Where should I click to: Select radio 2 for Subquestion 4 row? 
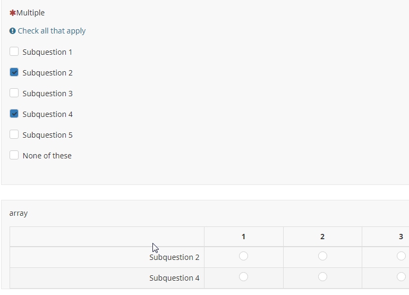point(322,277)
